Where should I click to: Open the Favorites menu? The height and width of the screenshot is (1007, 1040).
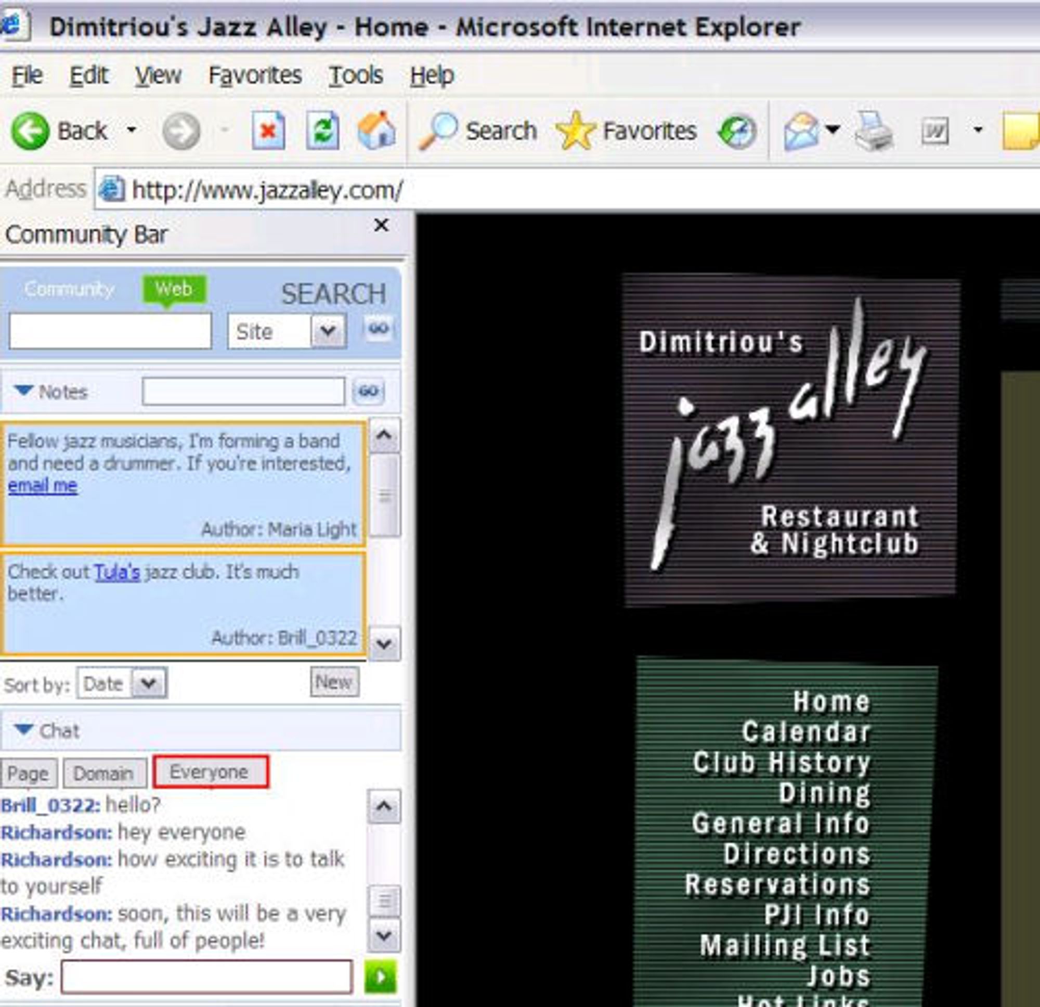pyautogui.click(x=255, y=75)
